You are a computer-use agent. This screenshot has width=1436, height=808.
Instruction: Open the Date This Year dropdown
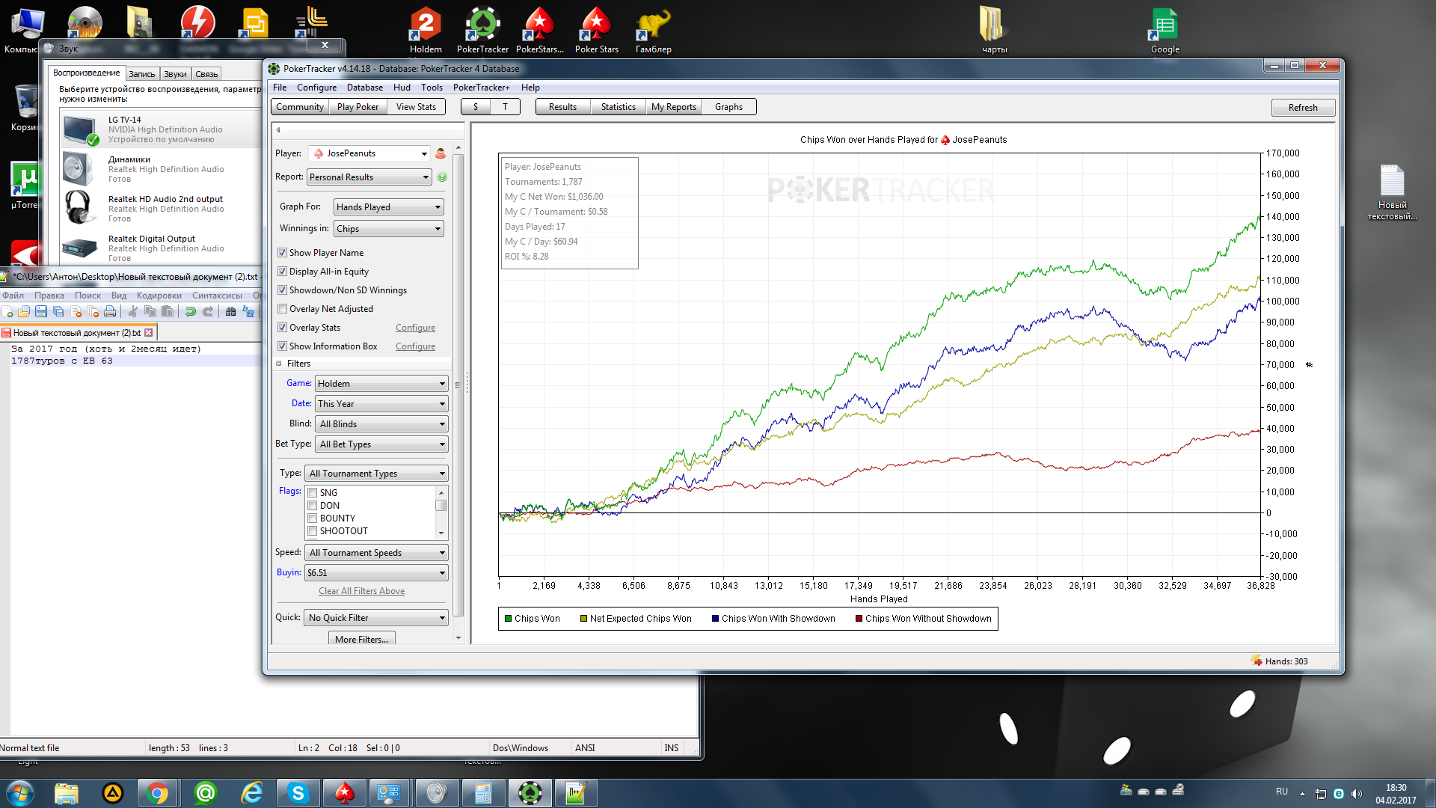(x=381, y=404)
